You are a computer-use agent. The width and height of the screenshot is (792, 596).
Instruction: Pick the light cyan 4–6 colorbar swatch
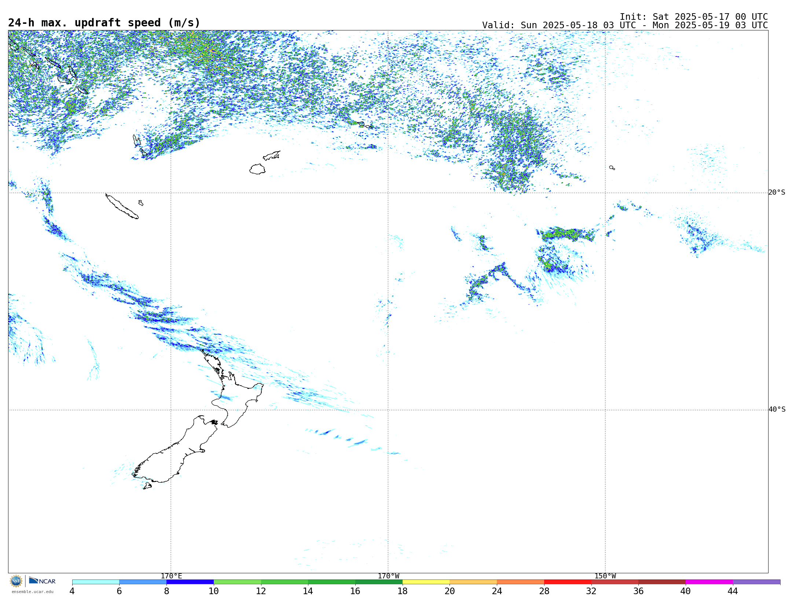(x=96, y=582)
